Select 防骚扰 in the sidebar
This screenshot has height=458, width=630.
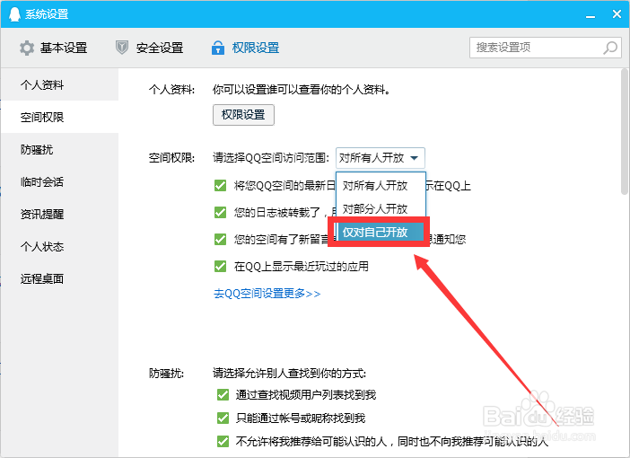pos(59,150)
